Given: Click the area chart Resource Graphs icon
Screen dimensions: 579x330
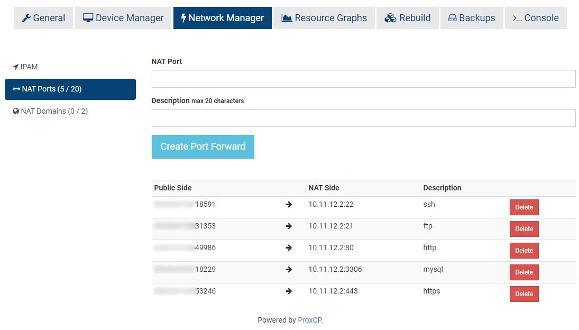Looking at the screenshot, I should [x=287, y=18].
